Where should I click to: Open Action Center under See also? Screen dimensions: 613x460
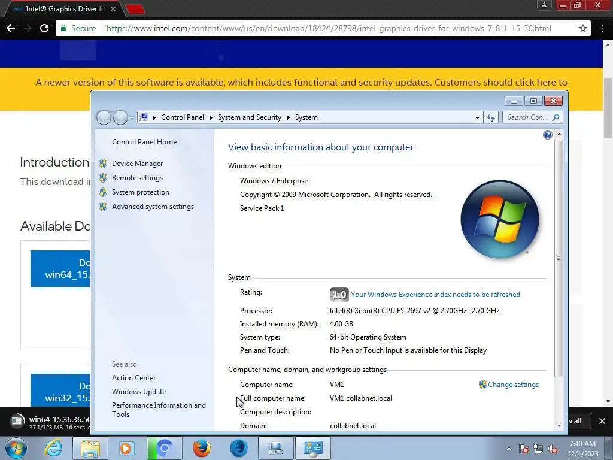133,378
